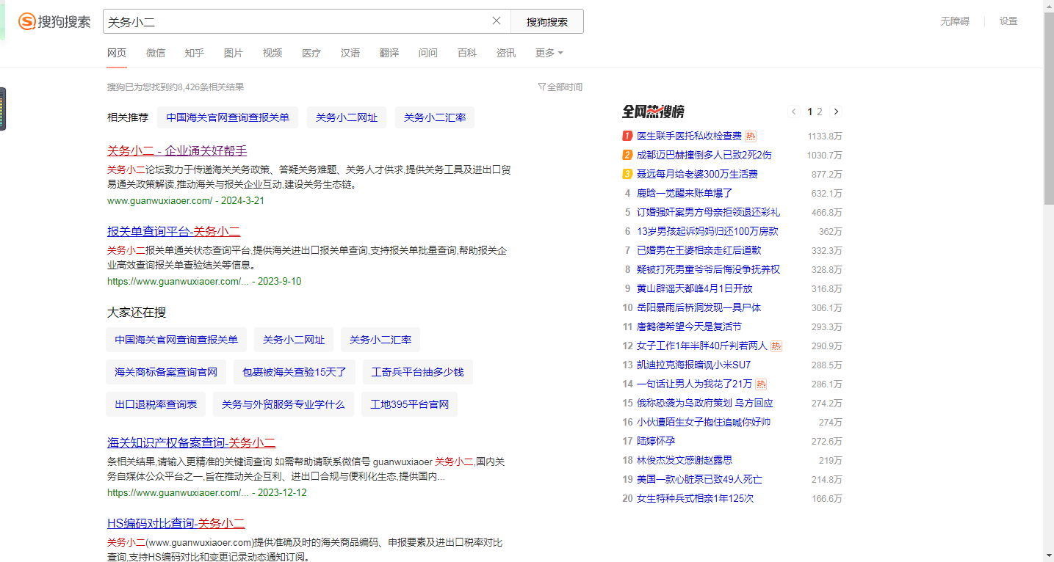The height and width of the screenshot is (562, 1054).
Task: Open hot search 一句话让男人为我花了21万
Action: coord(694,384)
